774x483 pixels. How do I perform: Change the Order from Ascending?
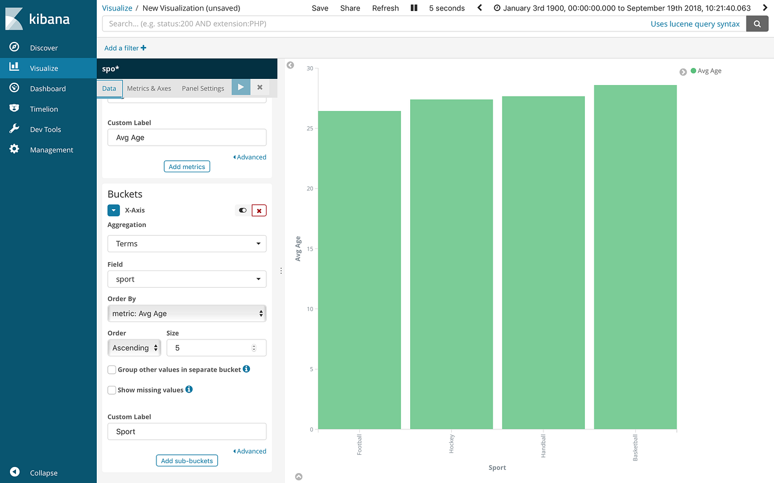(x=134, y=348)
